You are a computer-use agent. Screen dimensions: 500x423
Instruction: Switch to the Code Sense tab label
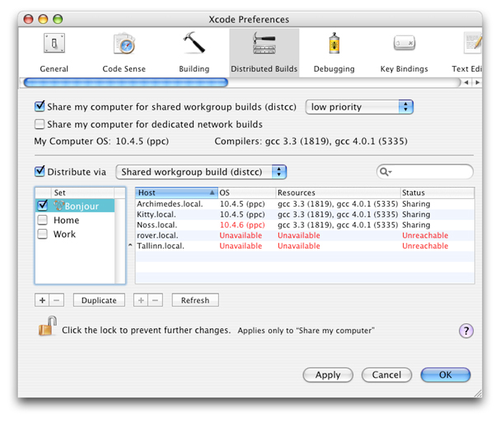click(124, 69)
